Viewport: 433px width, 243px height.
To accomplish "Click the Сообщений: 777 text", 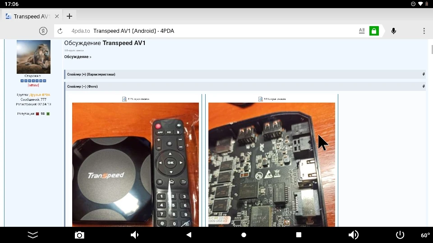I will click(33, 99).
